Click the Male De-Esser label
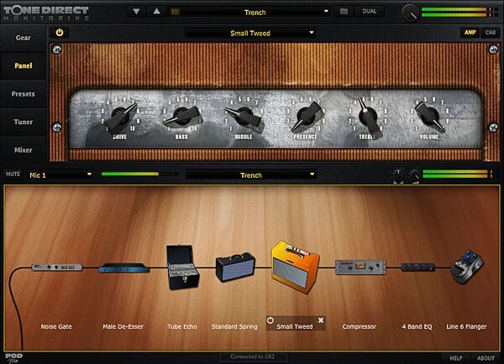The height and width of the screenshot is (364, 504). pos(123,327)
